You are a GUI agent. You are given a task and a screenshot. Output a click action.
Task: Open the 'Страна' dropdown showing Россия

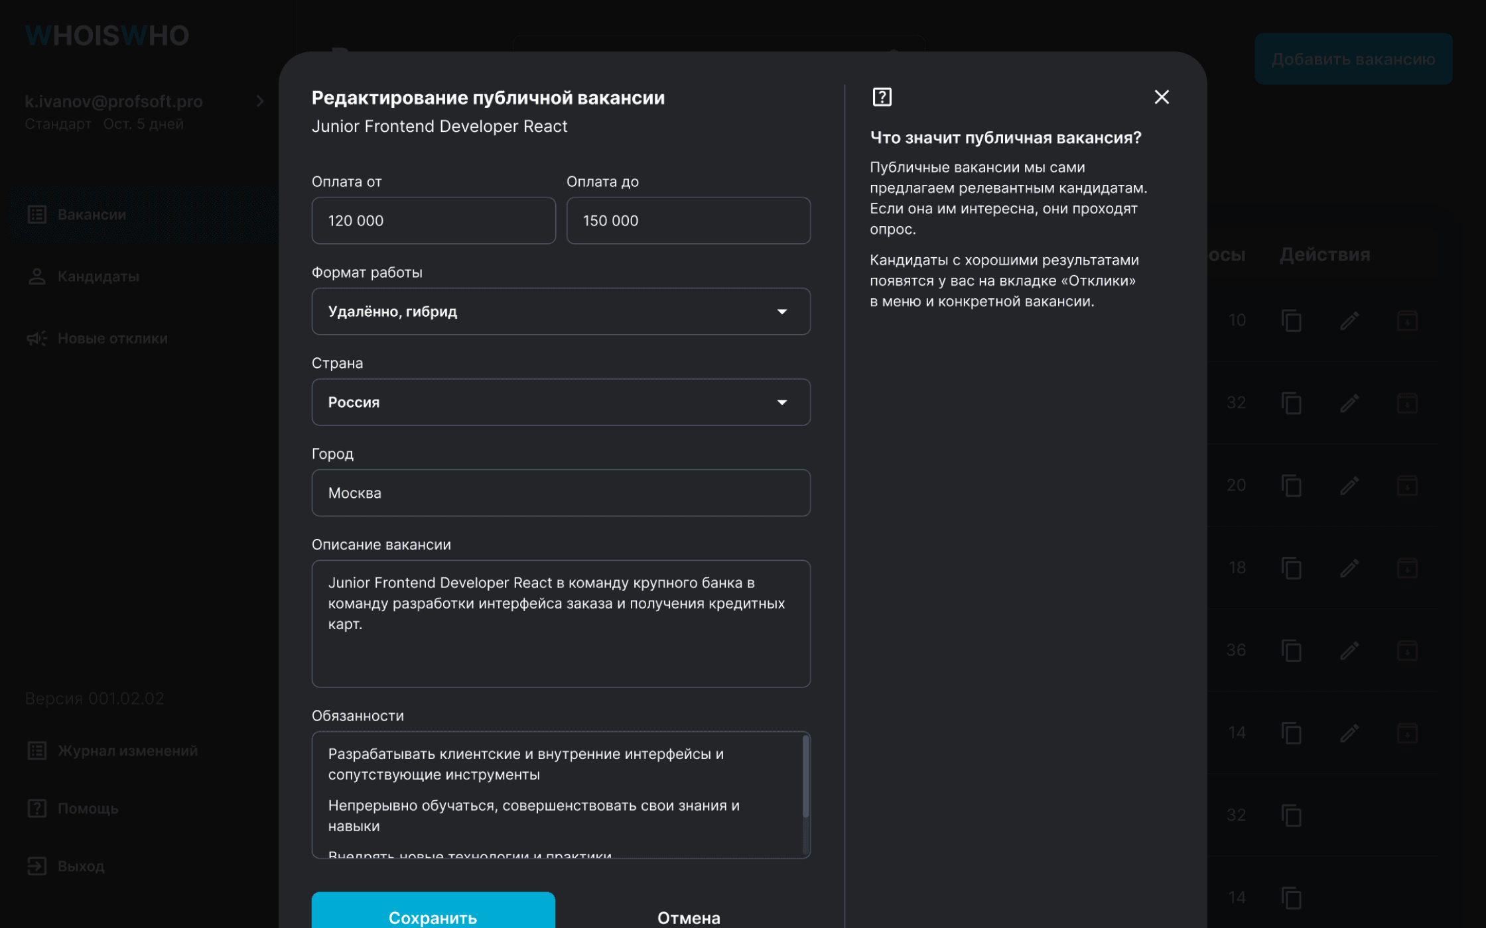[561, 402]
